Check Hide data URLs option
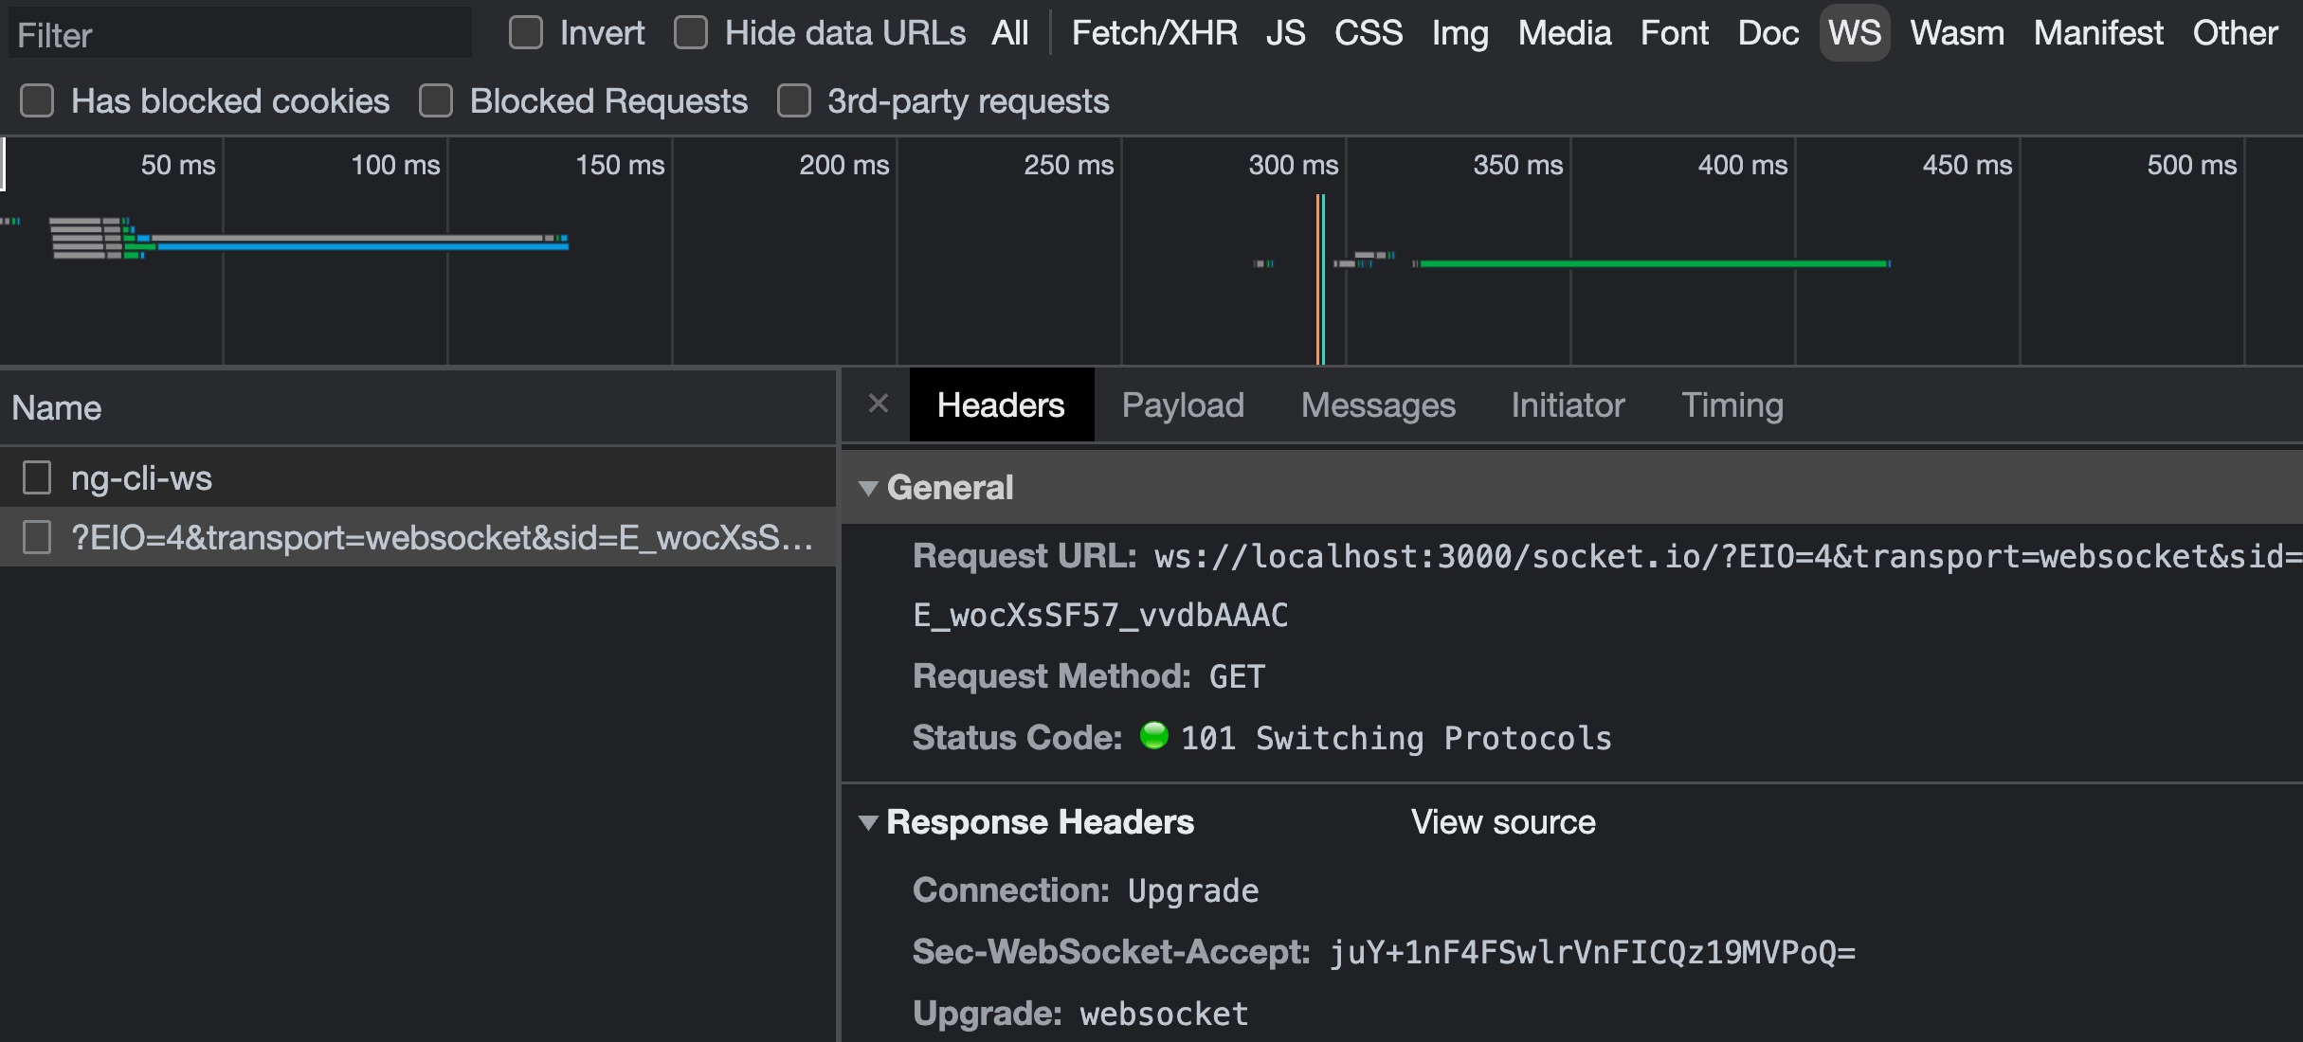 coord(691,32)
